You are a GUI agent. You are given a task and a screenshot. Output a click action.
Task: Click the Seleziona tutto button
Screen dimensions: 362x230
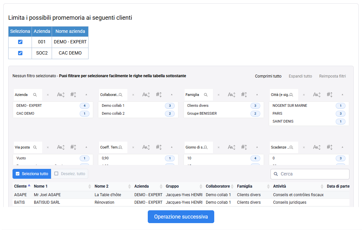click(32, 174)
